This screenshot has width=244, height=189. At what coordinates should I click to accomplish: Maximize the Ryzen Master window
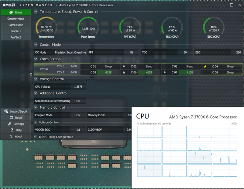click(x=231, y=5)
